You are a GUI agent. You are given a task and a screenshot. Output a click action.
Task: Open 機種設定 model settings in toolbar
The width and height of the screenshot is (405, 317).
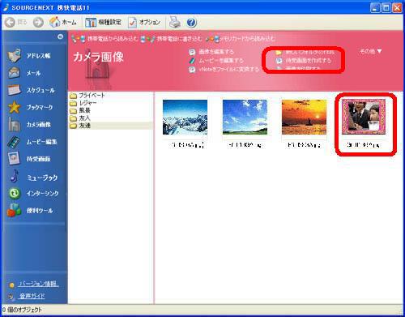point(103,22)
